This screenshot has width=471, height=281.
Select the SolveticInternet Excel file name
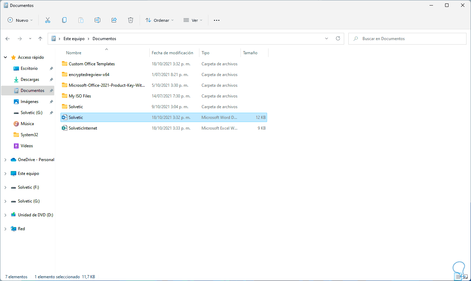83,128
